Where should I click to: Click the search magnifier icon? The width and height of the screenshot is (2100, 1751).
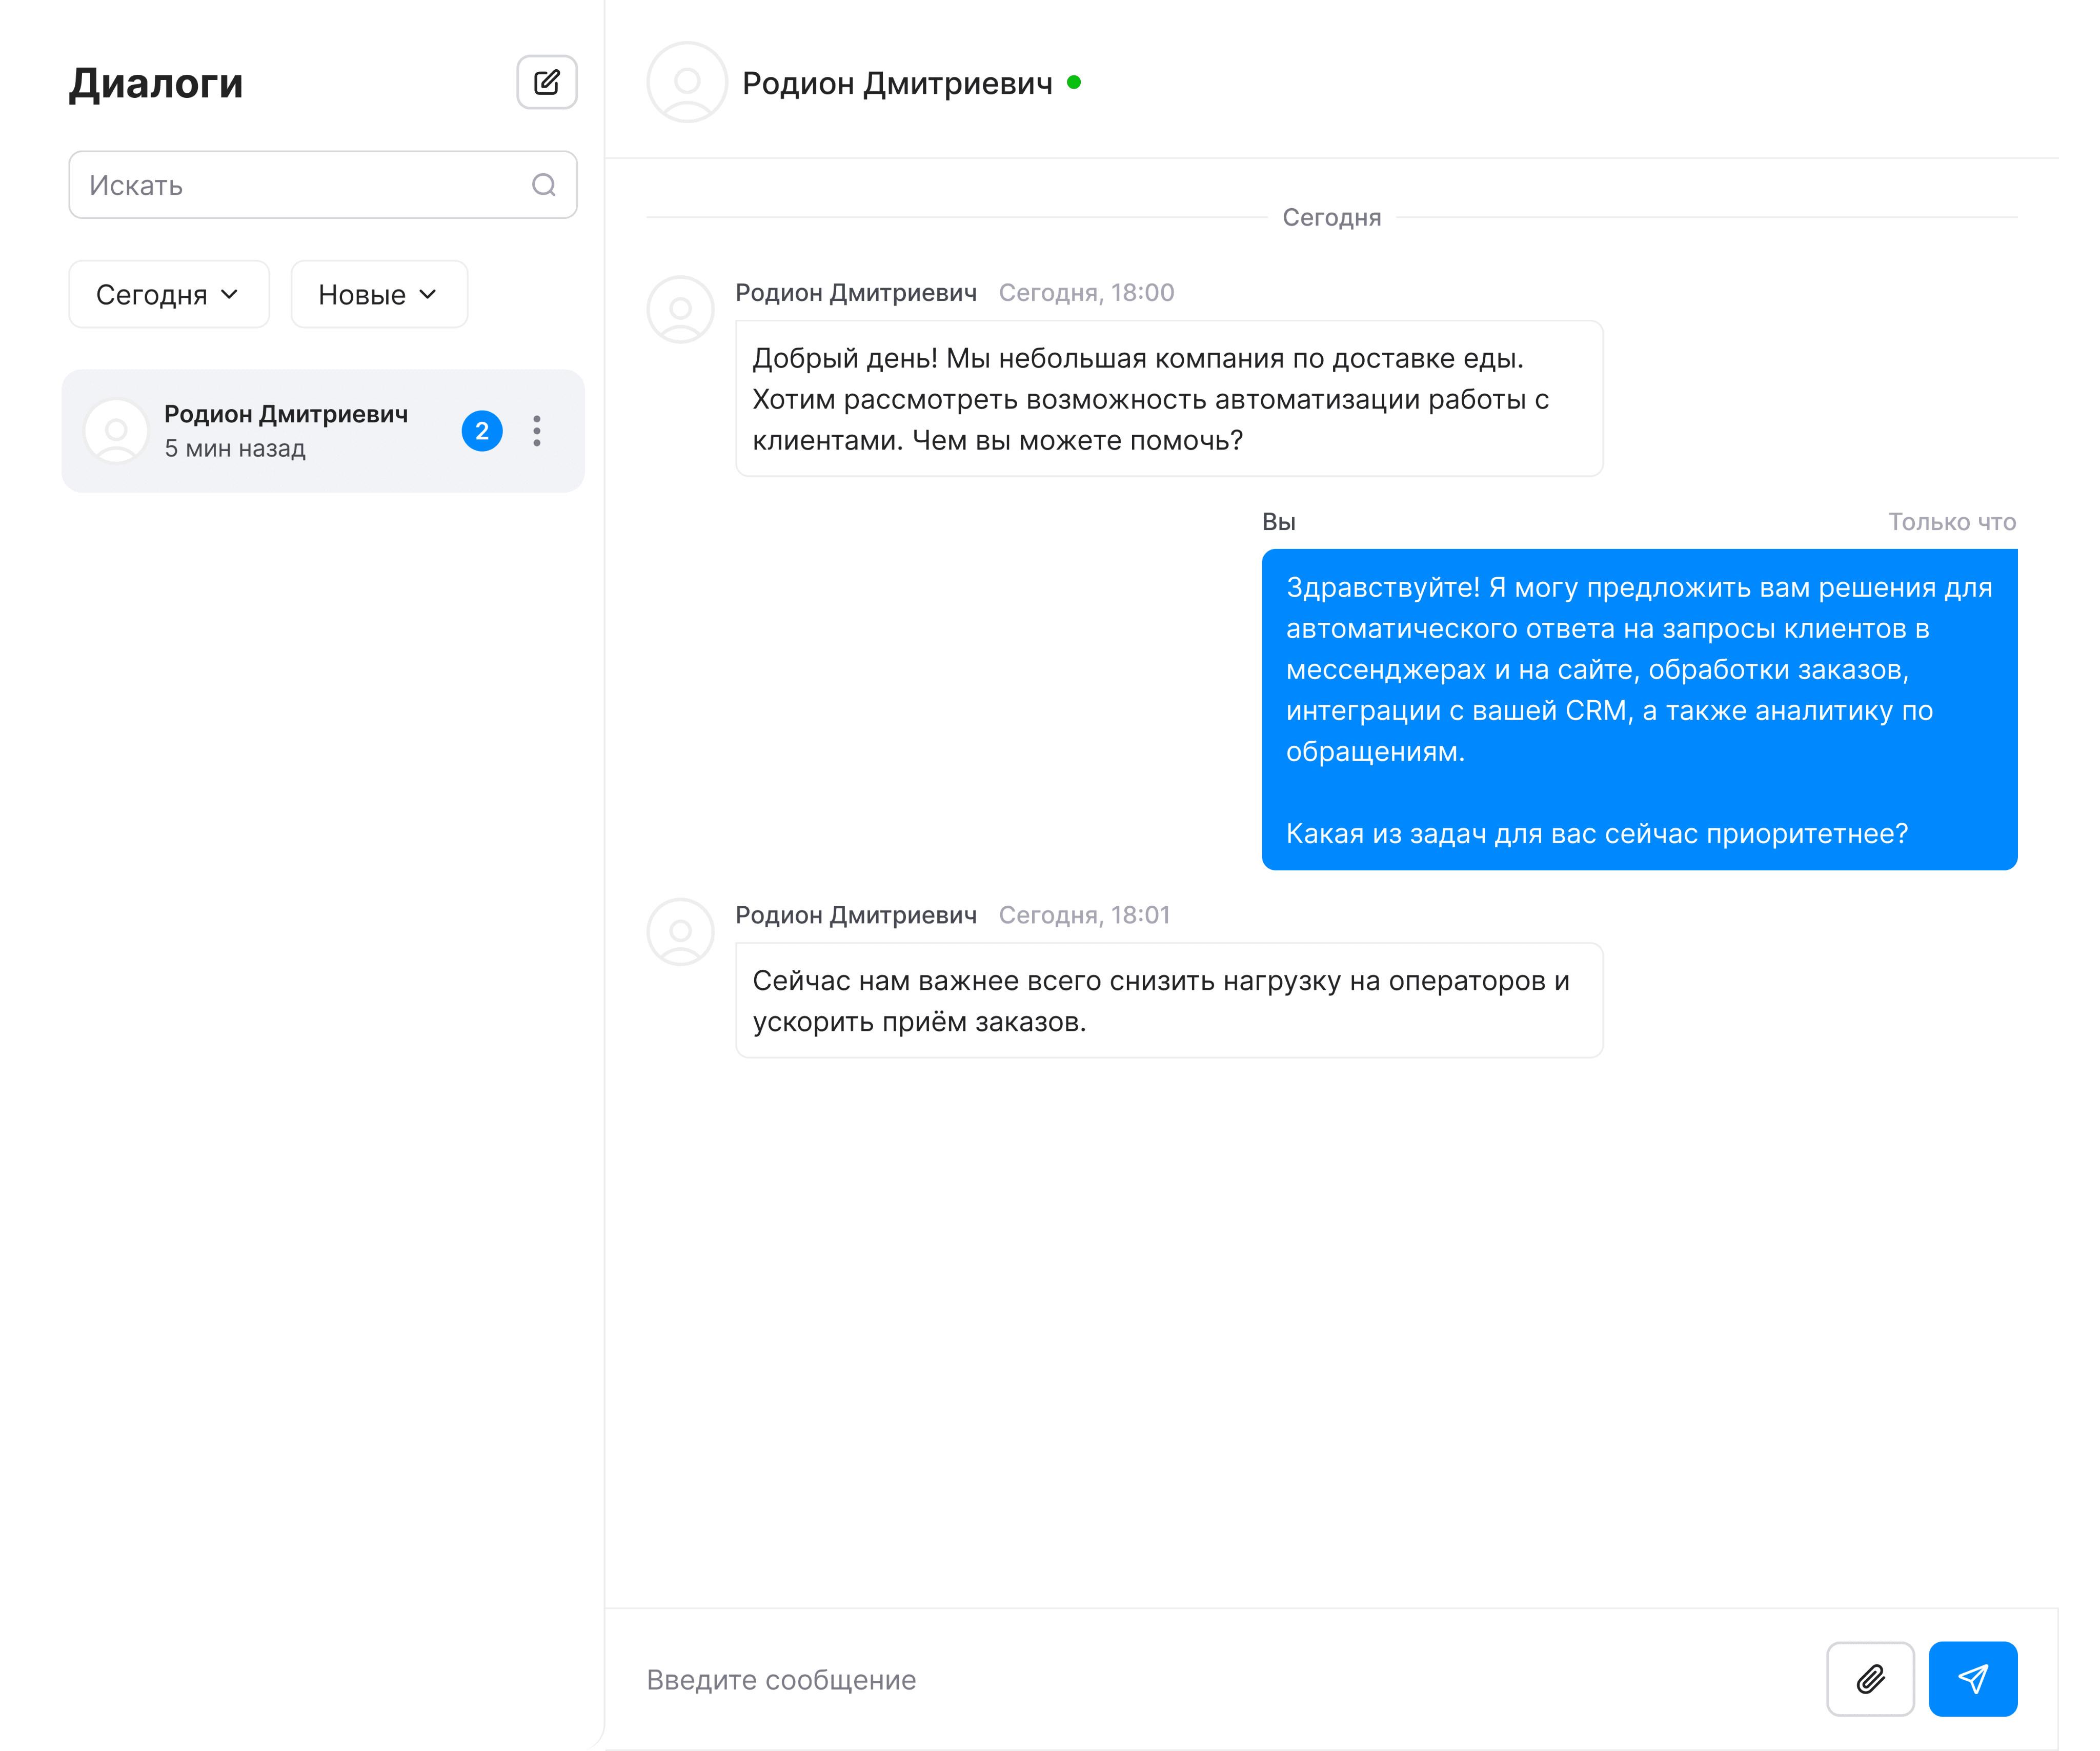(543, 185)
